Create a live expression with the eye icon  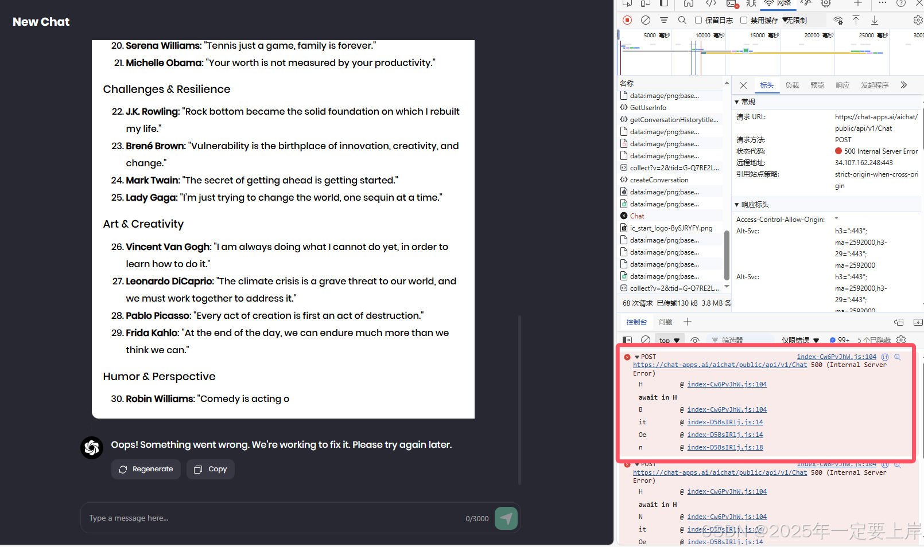[695, 340]
